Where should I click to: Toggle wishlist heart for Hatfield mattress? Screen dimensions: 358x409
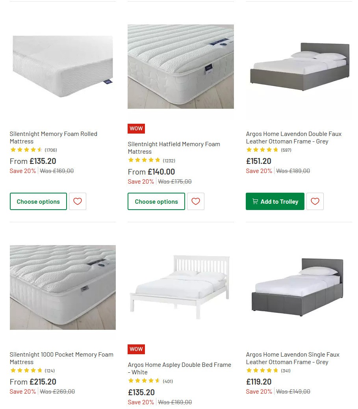coord(195,201)
